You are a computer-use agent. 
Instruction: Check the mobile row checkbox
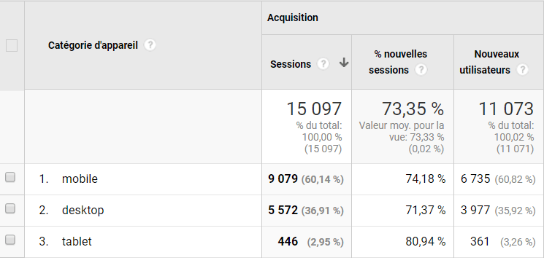(x=10, y=177)
